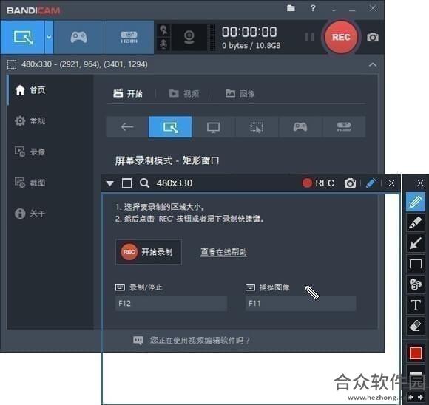Viewport: 429px width, 405px height.
Task: Select game recording mode in mode row
Action: coord(300,126)
